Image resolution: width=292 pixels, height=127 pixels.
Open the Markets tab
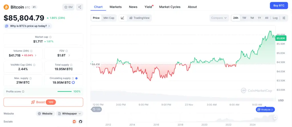(115, 7)
